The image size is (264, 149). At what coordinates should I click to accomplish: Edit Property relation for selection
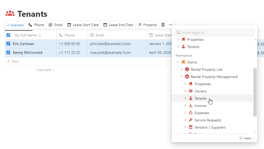(x=147, y=25)
